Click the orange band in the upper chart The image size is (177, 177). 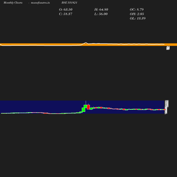click(x=88, y=45)
